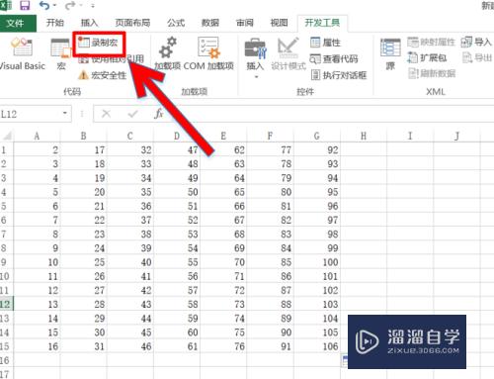Open the Name Box dropdown arrow
The height and width of the screenshot is (379, 494).
[x=65, y=114]
